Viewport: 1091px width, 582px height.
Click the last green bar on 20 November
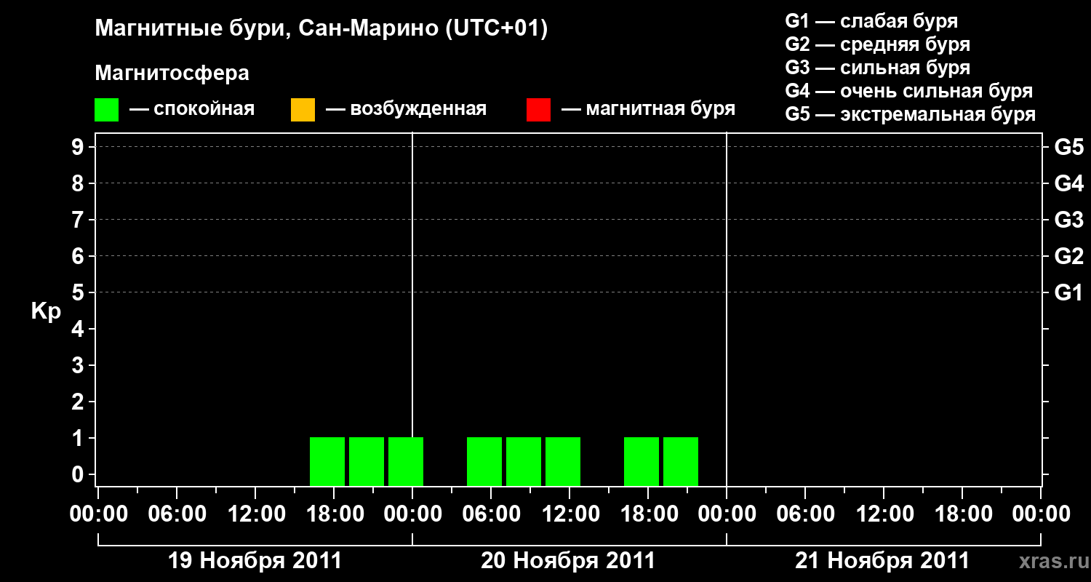click(x=681, y=461)
